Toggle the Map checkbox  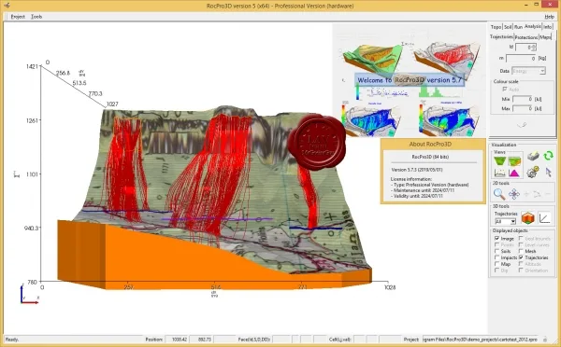(497, 264)
